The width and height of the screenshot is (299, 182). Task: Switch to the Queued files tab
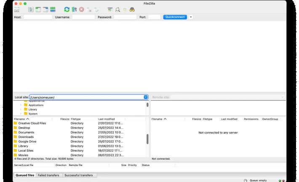pos(25,175)
